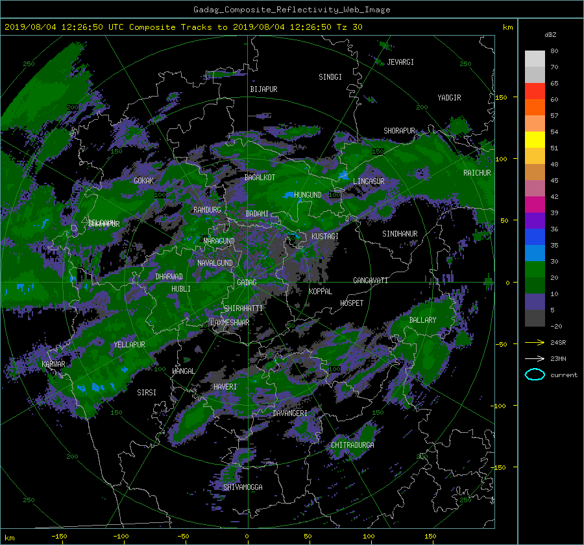Viewport: 584px width, 545px height.
Task: Click the -20 value on dBZ scale
Action: [x=556, y=326]
